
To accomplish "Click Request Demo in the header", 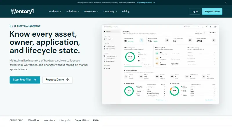I will click(x=212, y=11).
